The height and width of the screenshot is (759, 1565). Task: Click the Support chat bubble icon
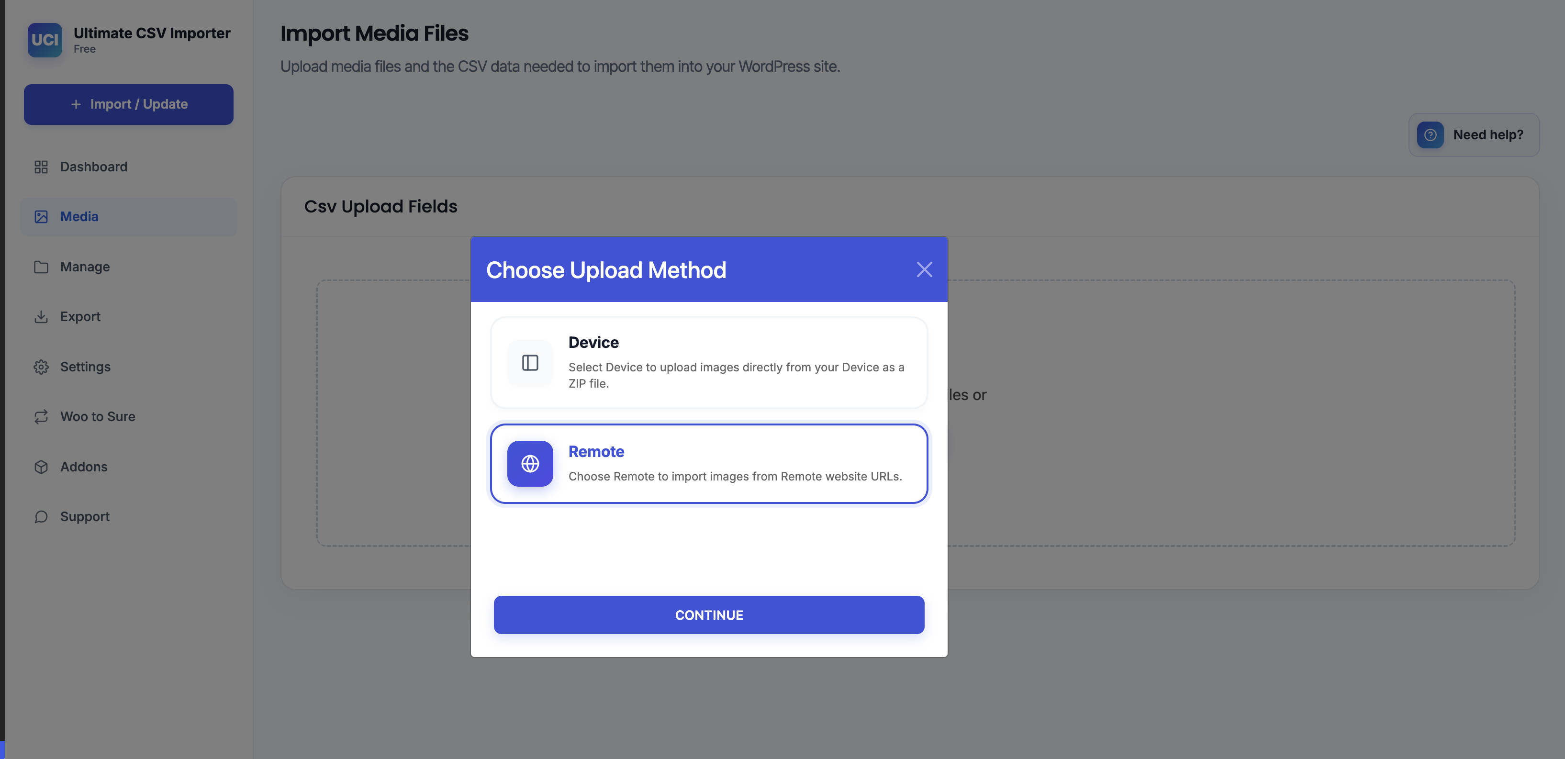[41, 516]
